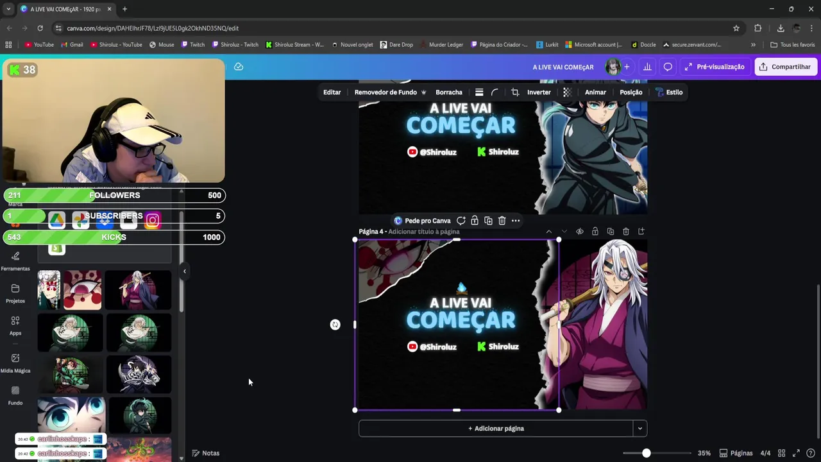Expand the Adicionar página dropdown arrow
821x462 pixels.
pyautogui.click(x=639, y=429)
